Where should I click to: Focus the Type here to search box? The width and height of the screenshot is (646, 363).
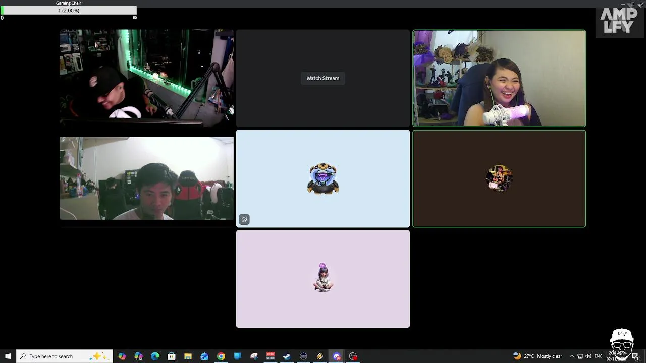click(x=64, y=356)
